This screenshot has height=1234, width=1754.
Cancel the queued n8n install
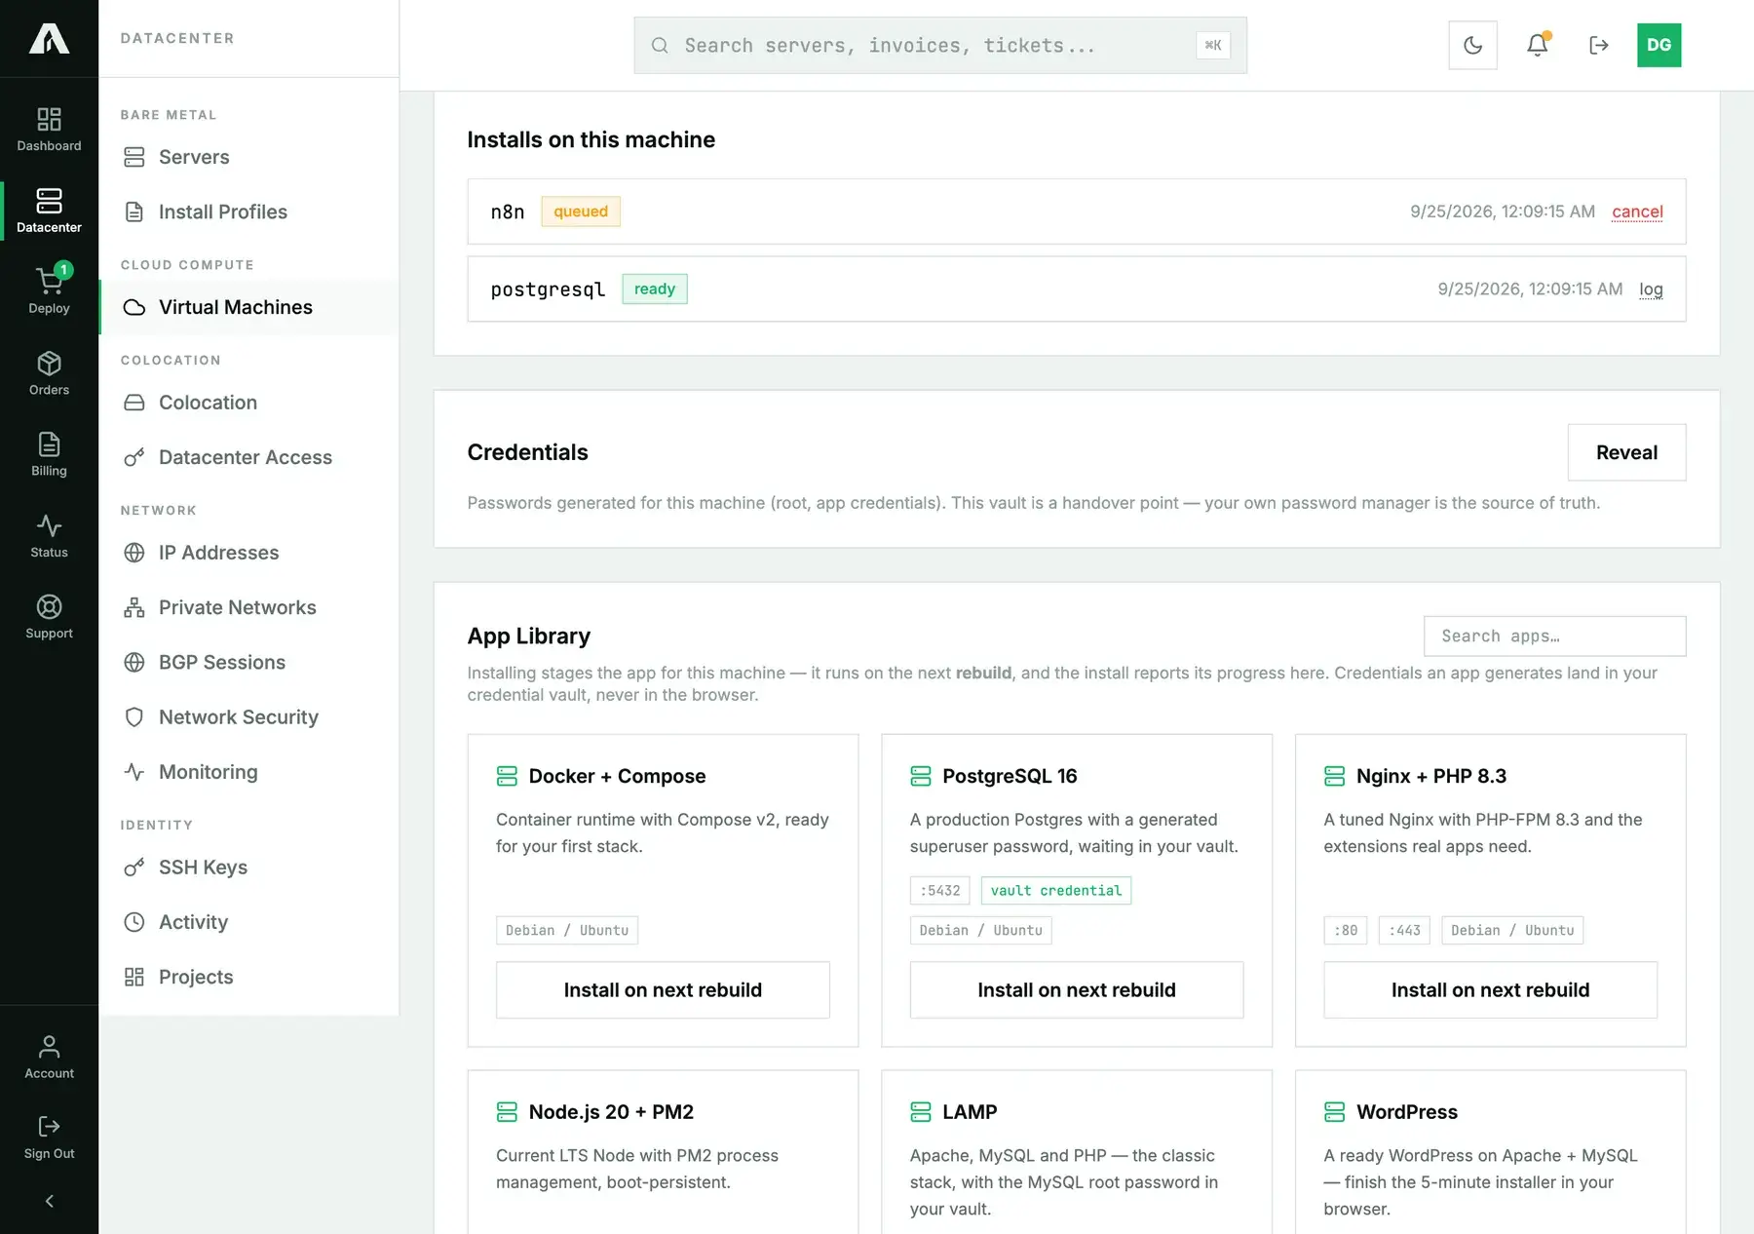[1637, 212]
